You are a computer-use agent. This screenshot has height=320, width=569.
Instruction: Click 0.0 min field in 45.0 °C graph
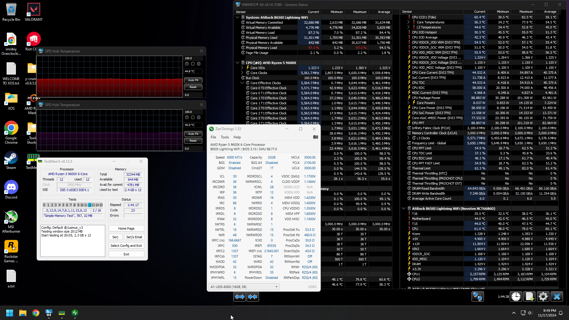[x=193, y=149]
